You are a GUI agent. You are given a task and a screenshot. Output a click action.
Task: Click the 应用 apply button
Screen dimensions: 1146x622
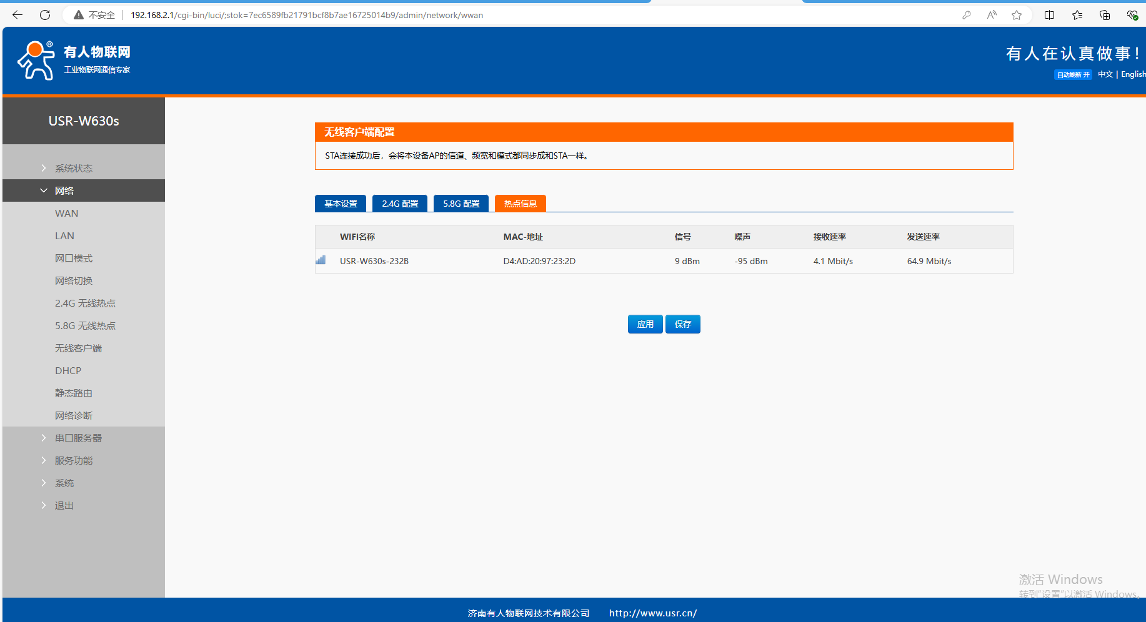(x=645, y=324)
